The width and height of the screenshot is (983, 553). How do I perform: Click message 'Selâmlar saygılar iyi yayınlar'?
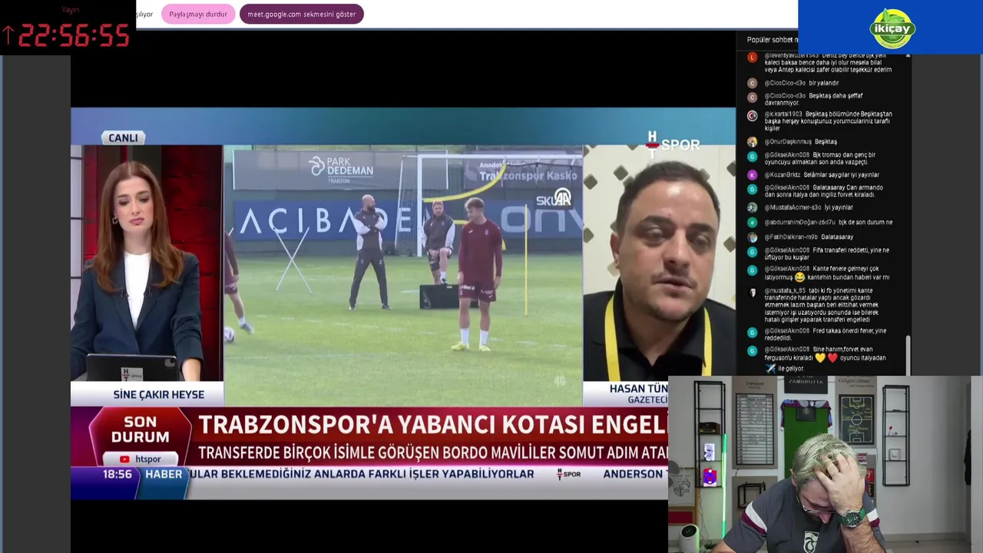[841, 175]
